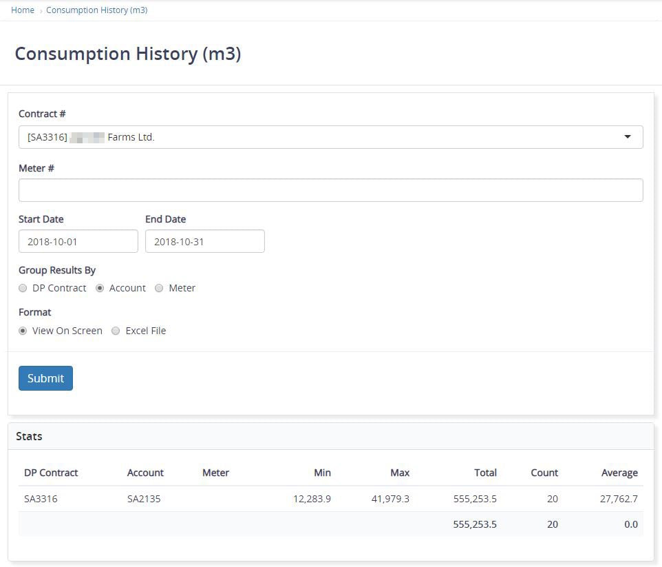The width and height of the screenshot is (662, 567).
Task: Select the Account grouping radio button
Action: pos(100,288)
